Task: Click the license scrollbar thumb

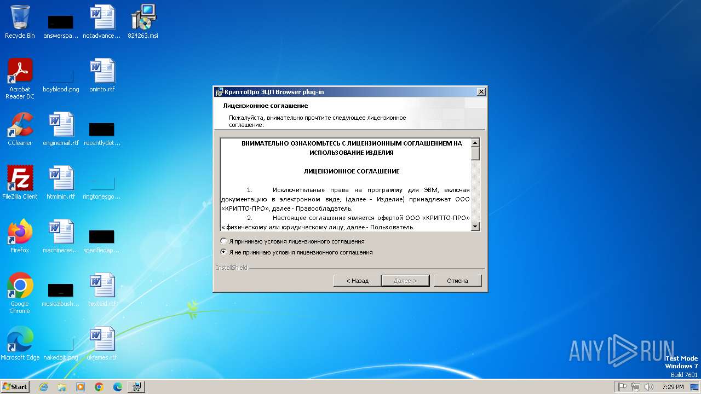Action: (475, 153)
